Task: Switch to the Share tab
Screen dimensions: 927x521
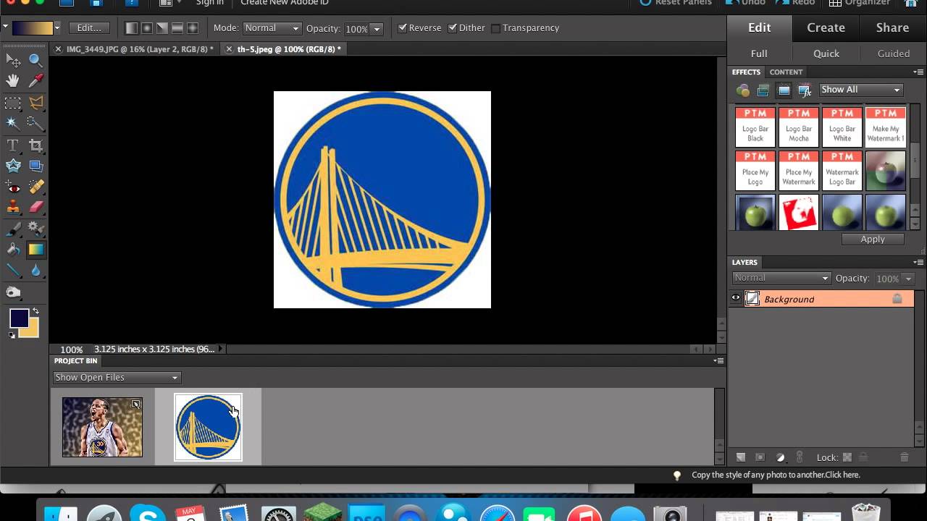Action: [x=892, y=27]
